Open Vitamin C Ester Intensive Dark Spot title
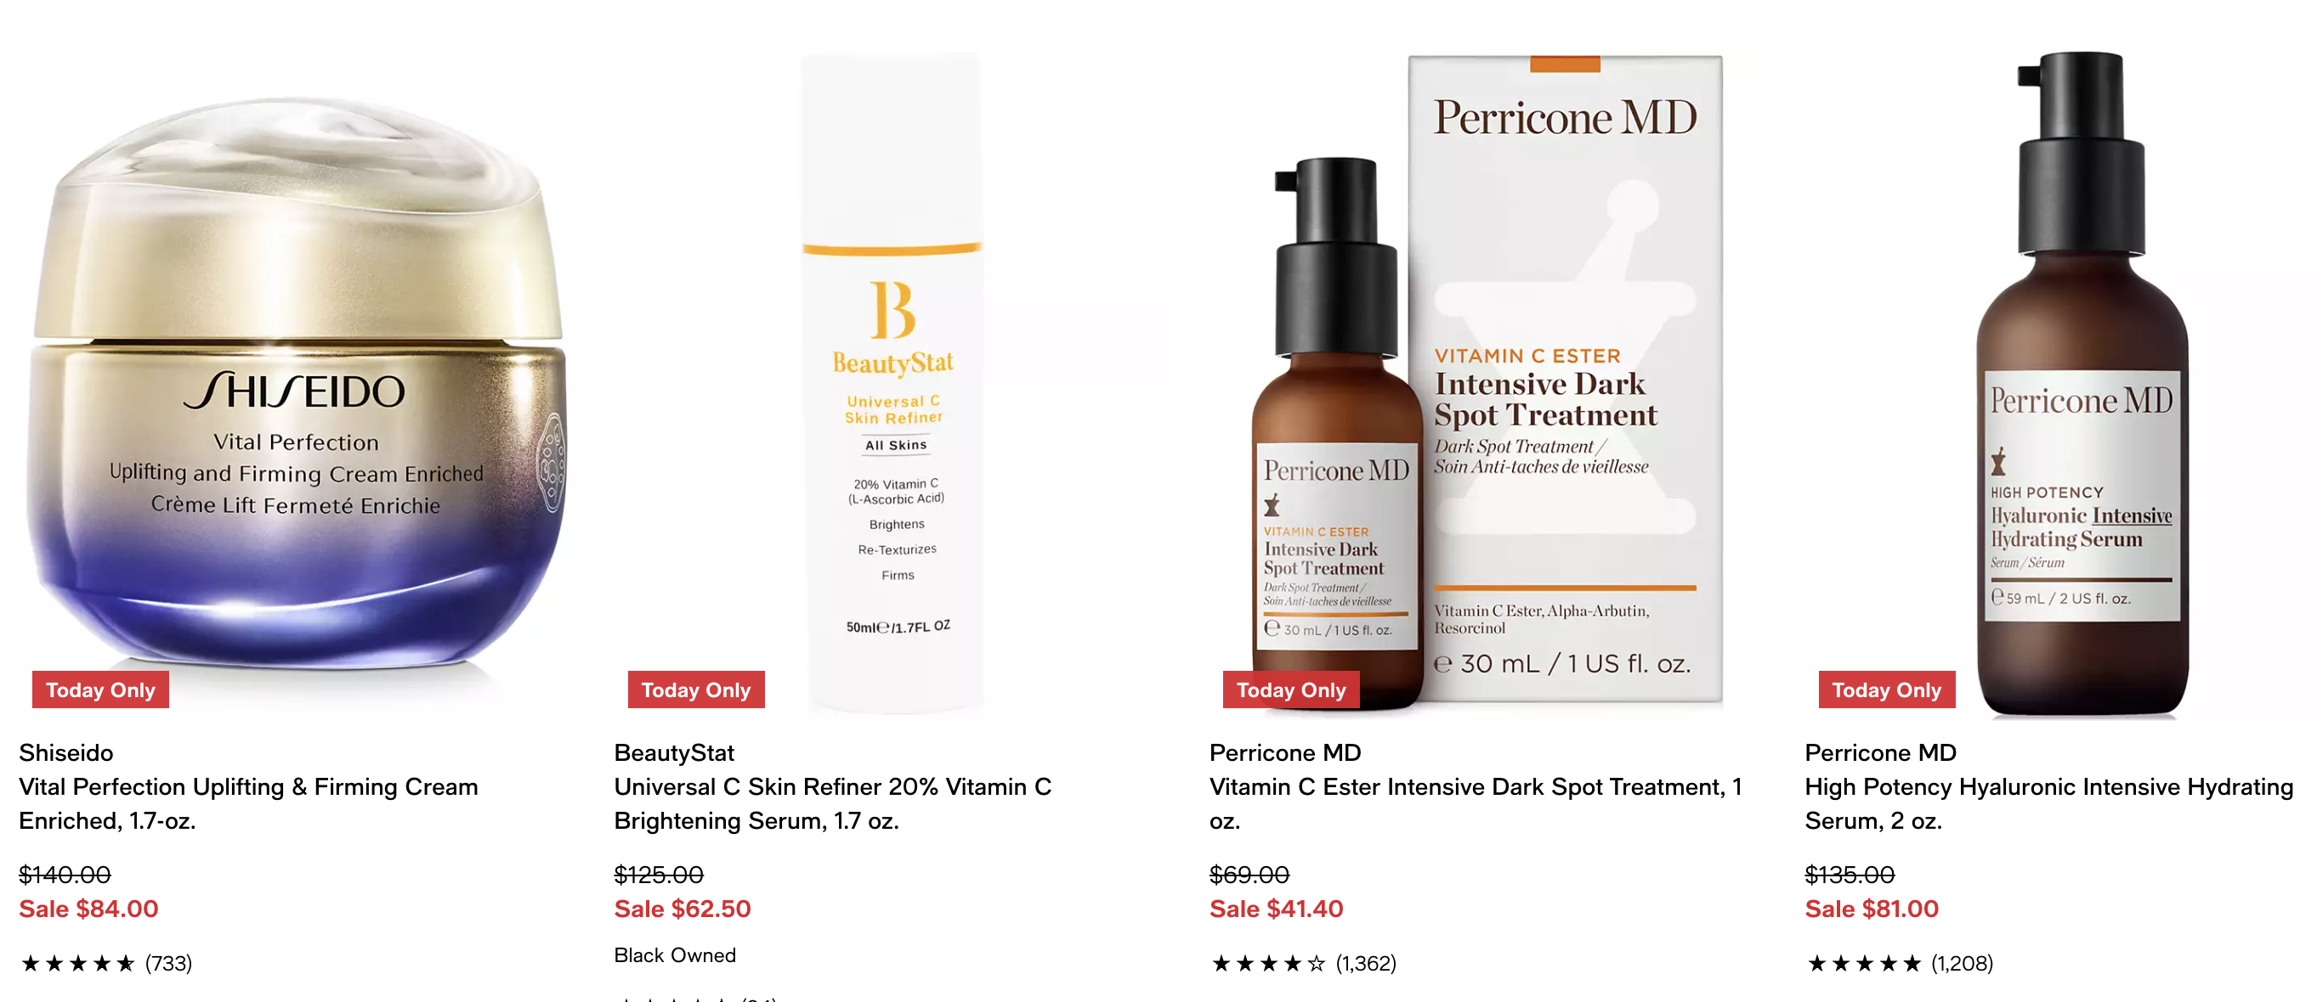 pyautogui.click(x=1476, y=803)
